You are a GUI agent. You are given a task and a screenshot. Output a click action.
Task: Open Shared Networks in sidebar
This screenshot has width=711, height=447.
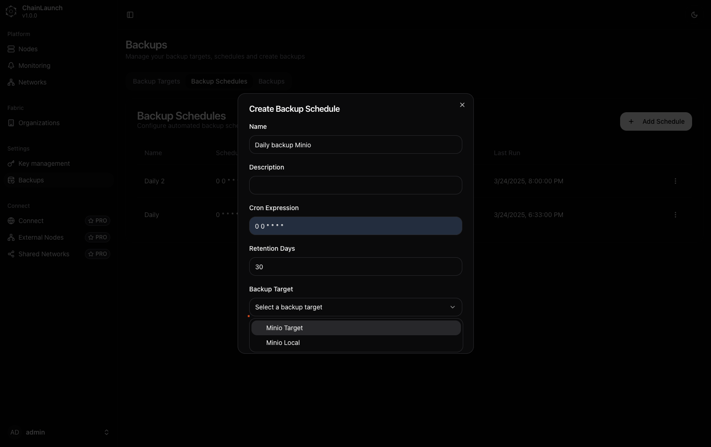(43, 254)
